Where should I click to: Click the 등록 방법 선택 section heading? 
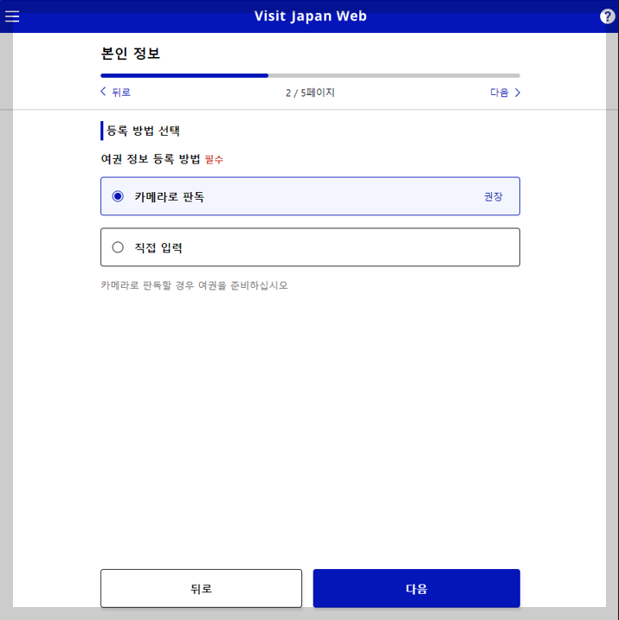143,131
